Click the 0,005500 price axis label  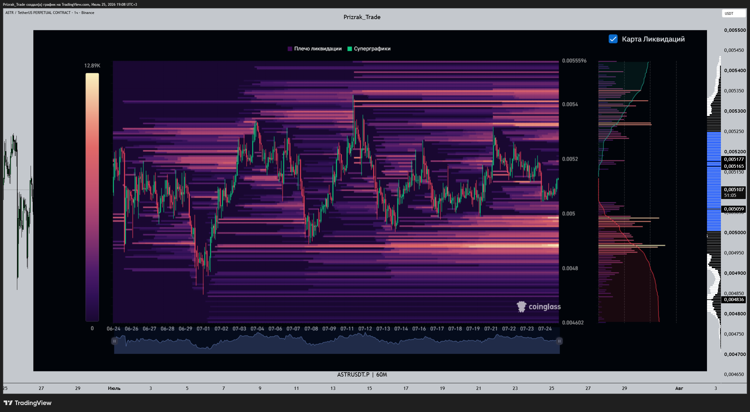pos(735,30)
